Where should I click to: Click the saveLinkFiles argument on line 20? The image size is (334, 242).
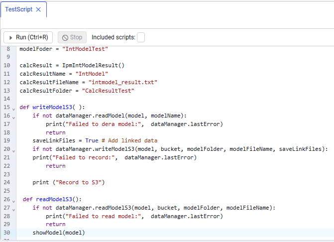[x=300, y=149]
